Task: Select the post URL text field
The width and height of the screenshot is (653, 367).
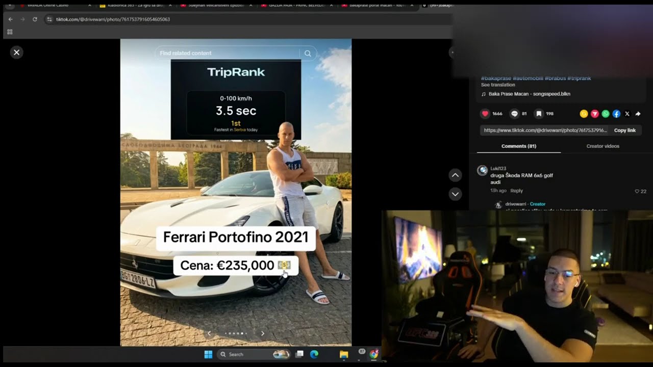Action: point(545,130)
